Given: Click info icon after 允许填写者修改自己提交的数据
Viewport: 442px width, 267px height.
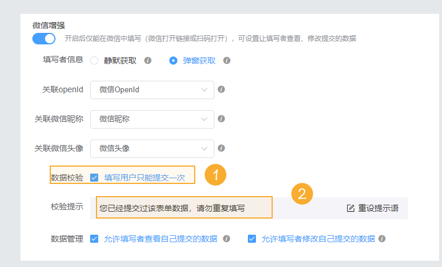Looking at the screenshot, I should 382,239.
